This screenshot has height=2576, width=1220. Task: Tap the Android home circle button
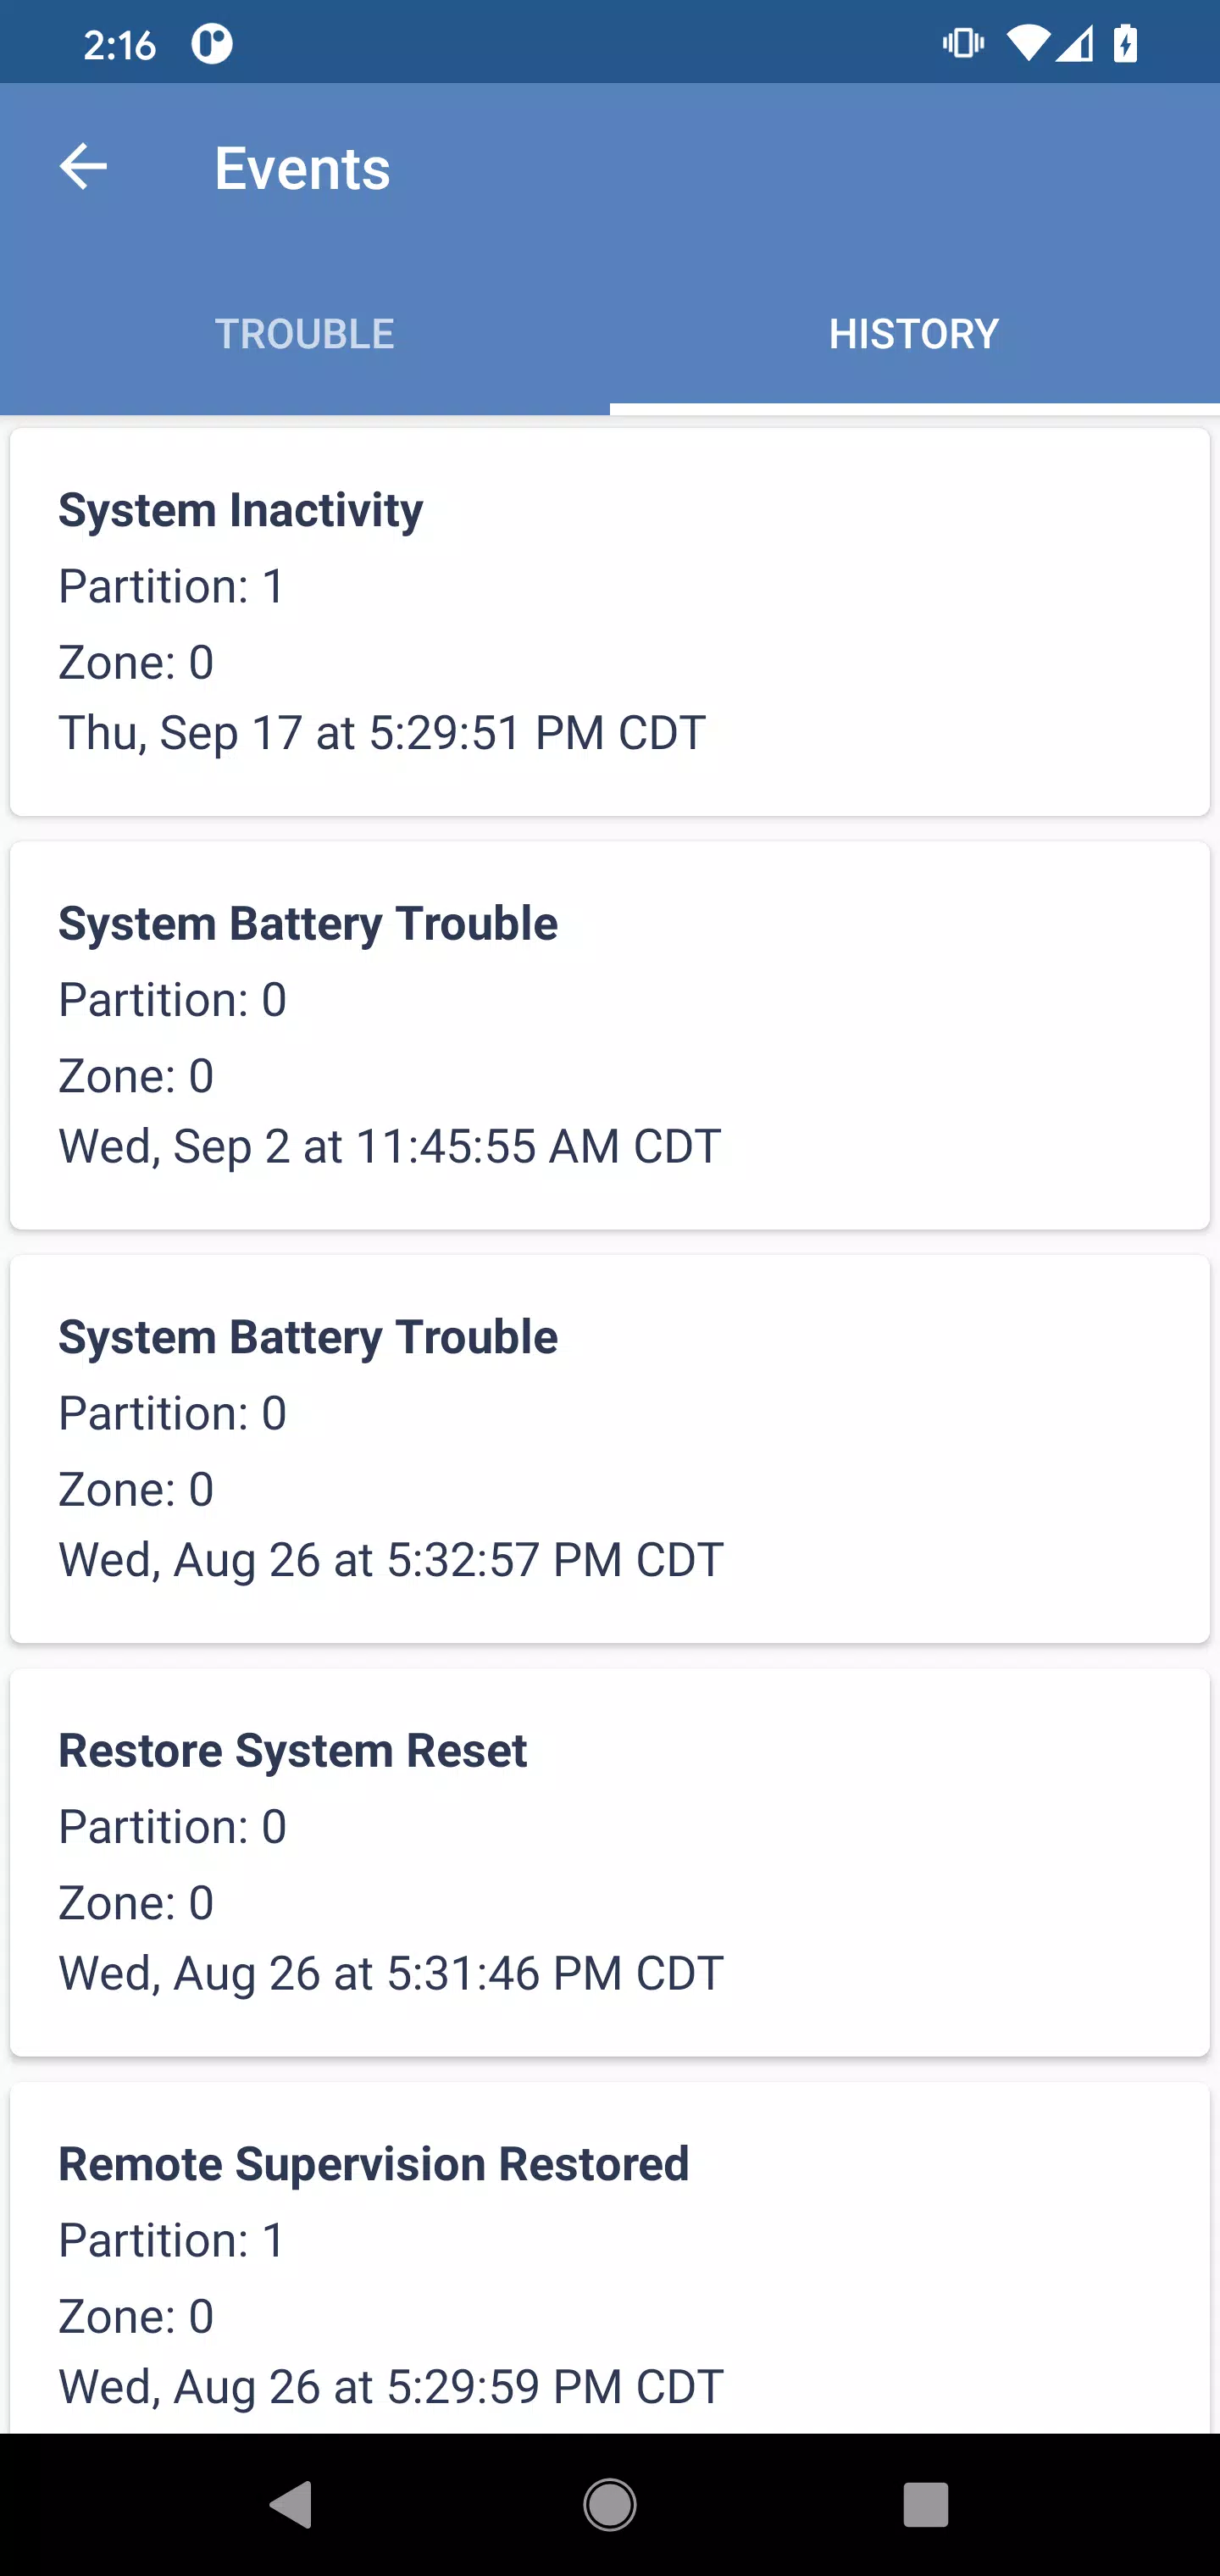tap(610, 2505)
